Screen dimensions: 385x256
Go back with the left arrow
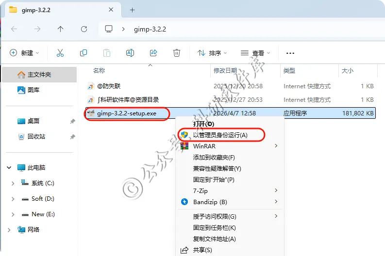tap(14, 29)
